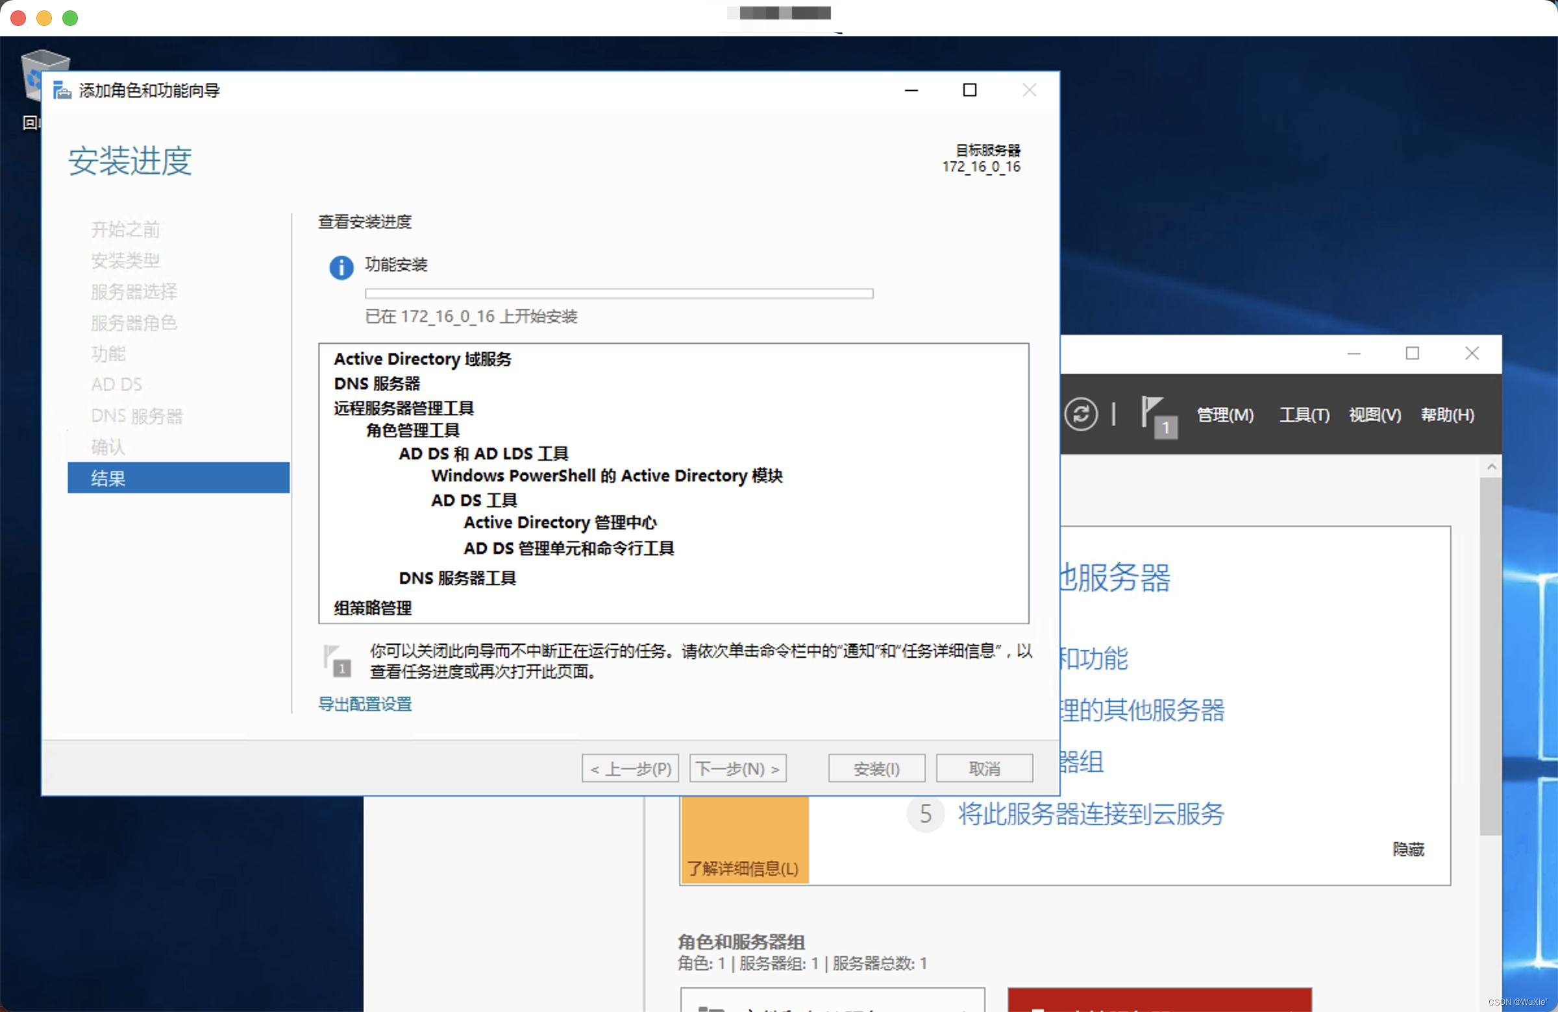Click the installation progress bar

coord(619,293)
